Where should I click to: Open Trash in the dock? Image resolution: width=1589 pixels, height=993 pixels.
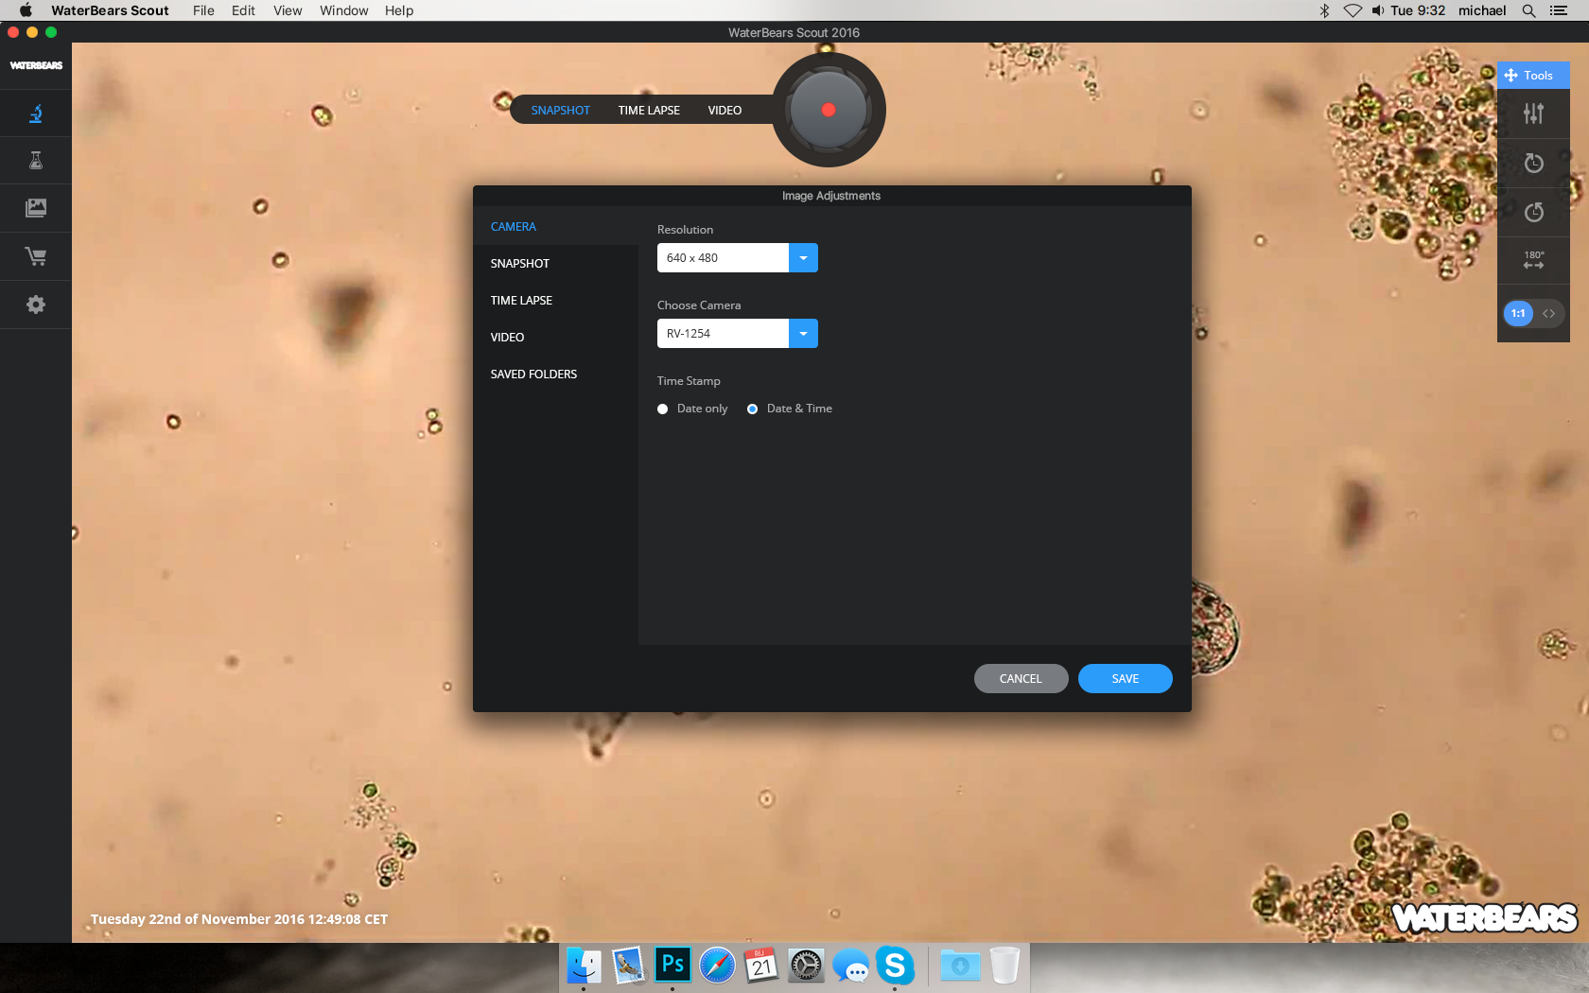click(x=1004, y=967)
